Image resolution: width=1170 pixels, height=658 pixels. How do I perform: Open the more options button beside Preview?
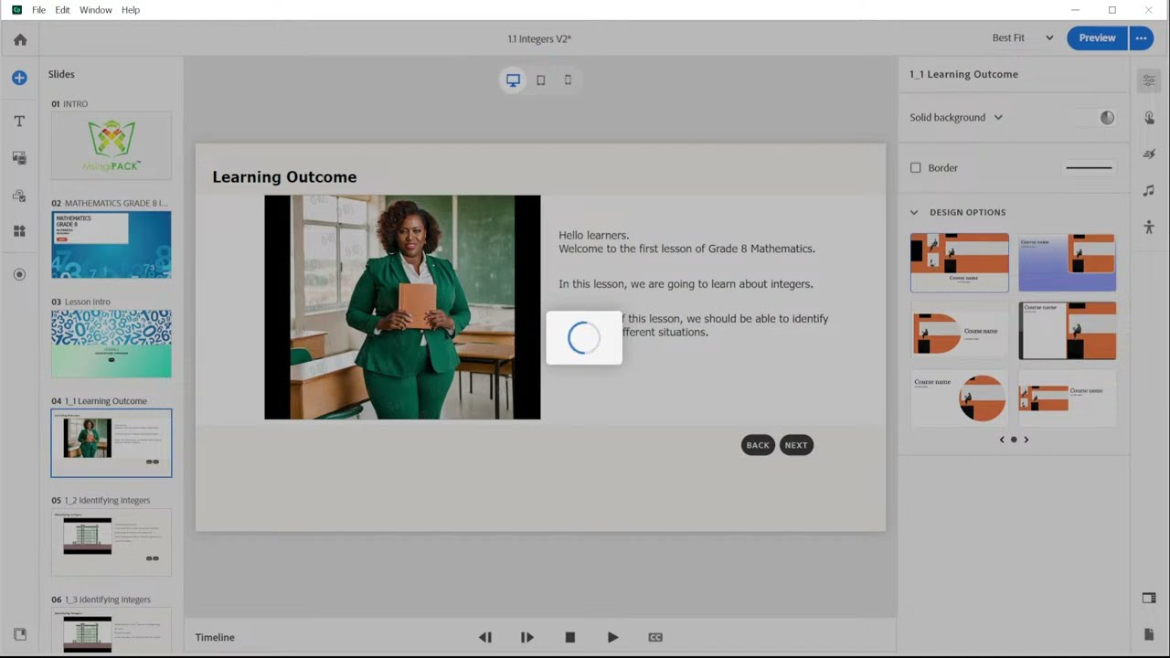point(1141,37)
